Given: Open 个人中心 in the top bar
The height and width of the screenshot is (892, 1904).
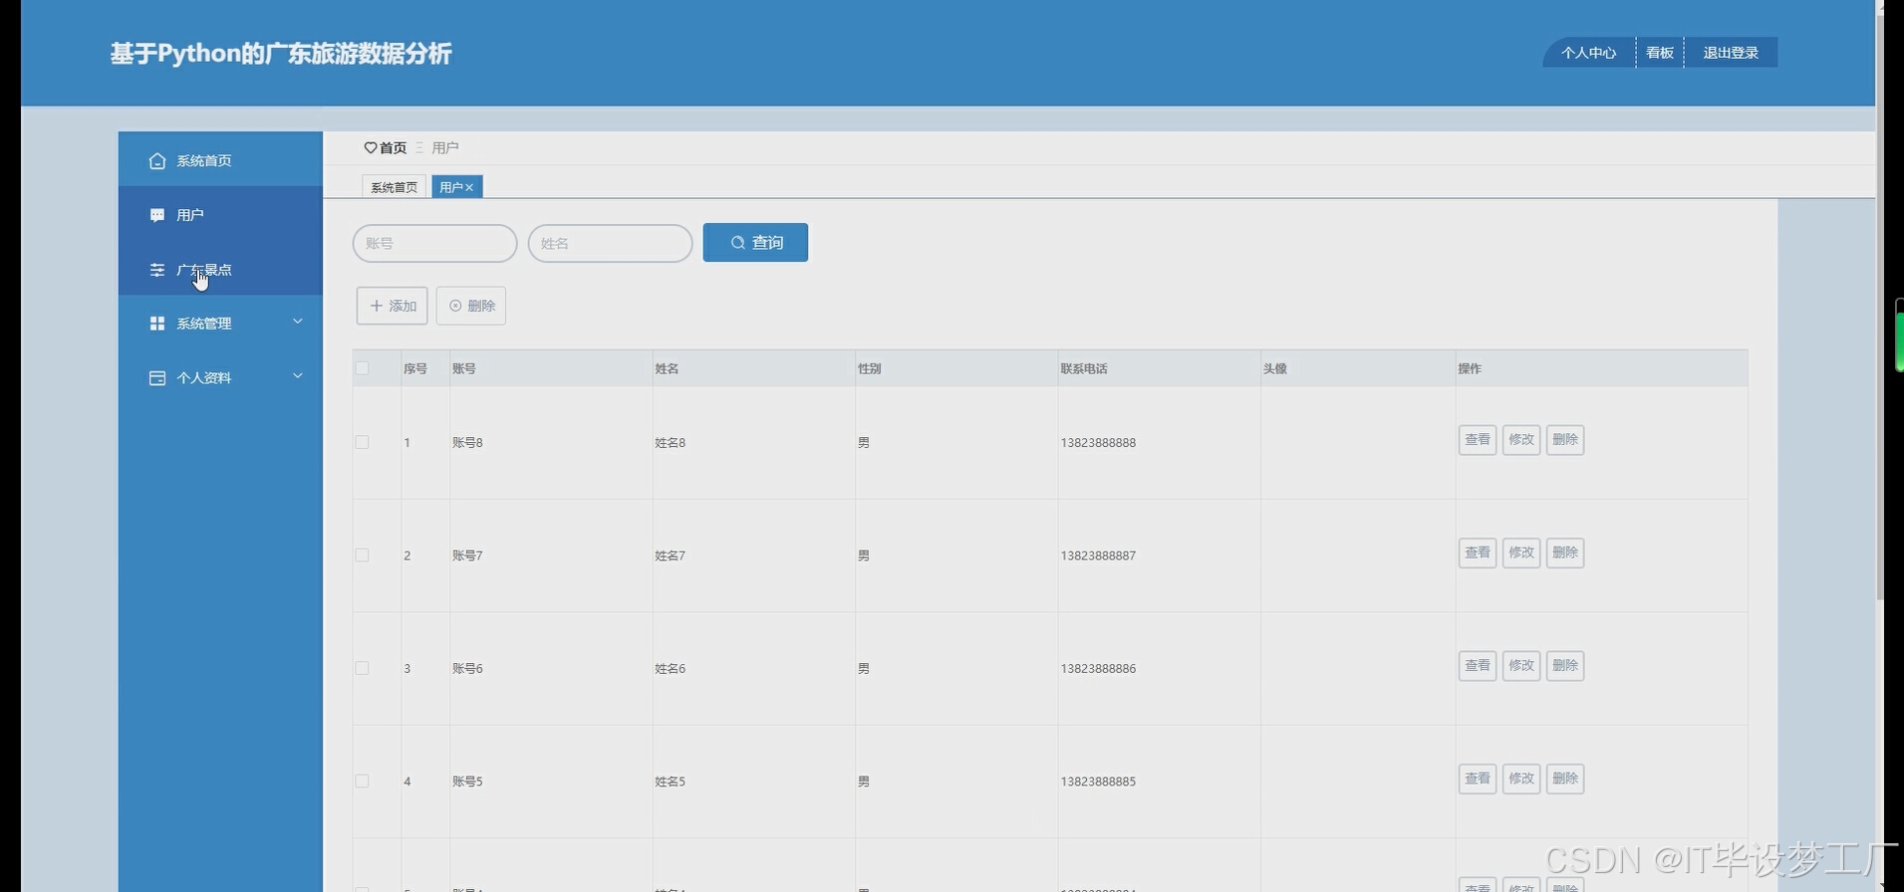Looking at the screenshot, I should 1588,53.
